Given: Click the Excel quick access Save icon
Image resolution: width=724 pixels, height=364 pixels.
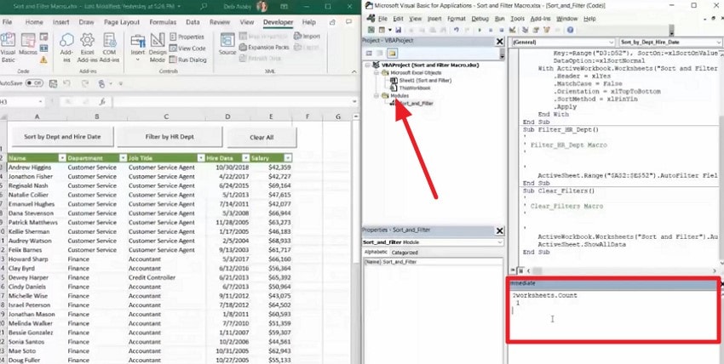Looking at the screenshot, I should 53,83.
